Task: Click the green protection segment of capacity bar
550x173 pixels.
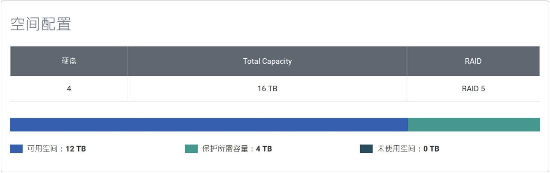Action: pos(474,125)
